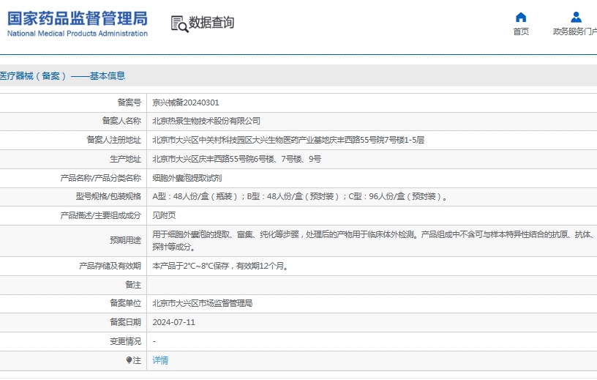
Task: Click the 国家药品监督管理局 logo
Action: pos(78,19)
